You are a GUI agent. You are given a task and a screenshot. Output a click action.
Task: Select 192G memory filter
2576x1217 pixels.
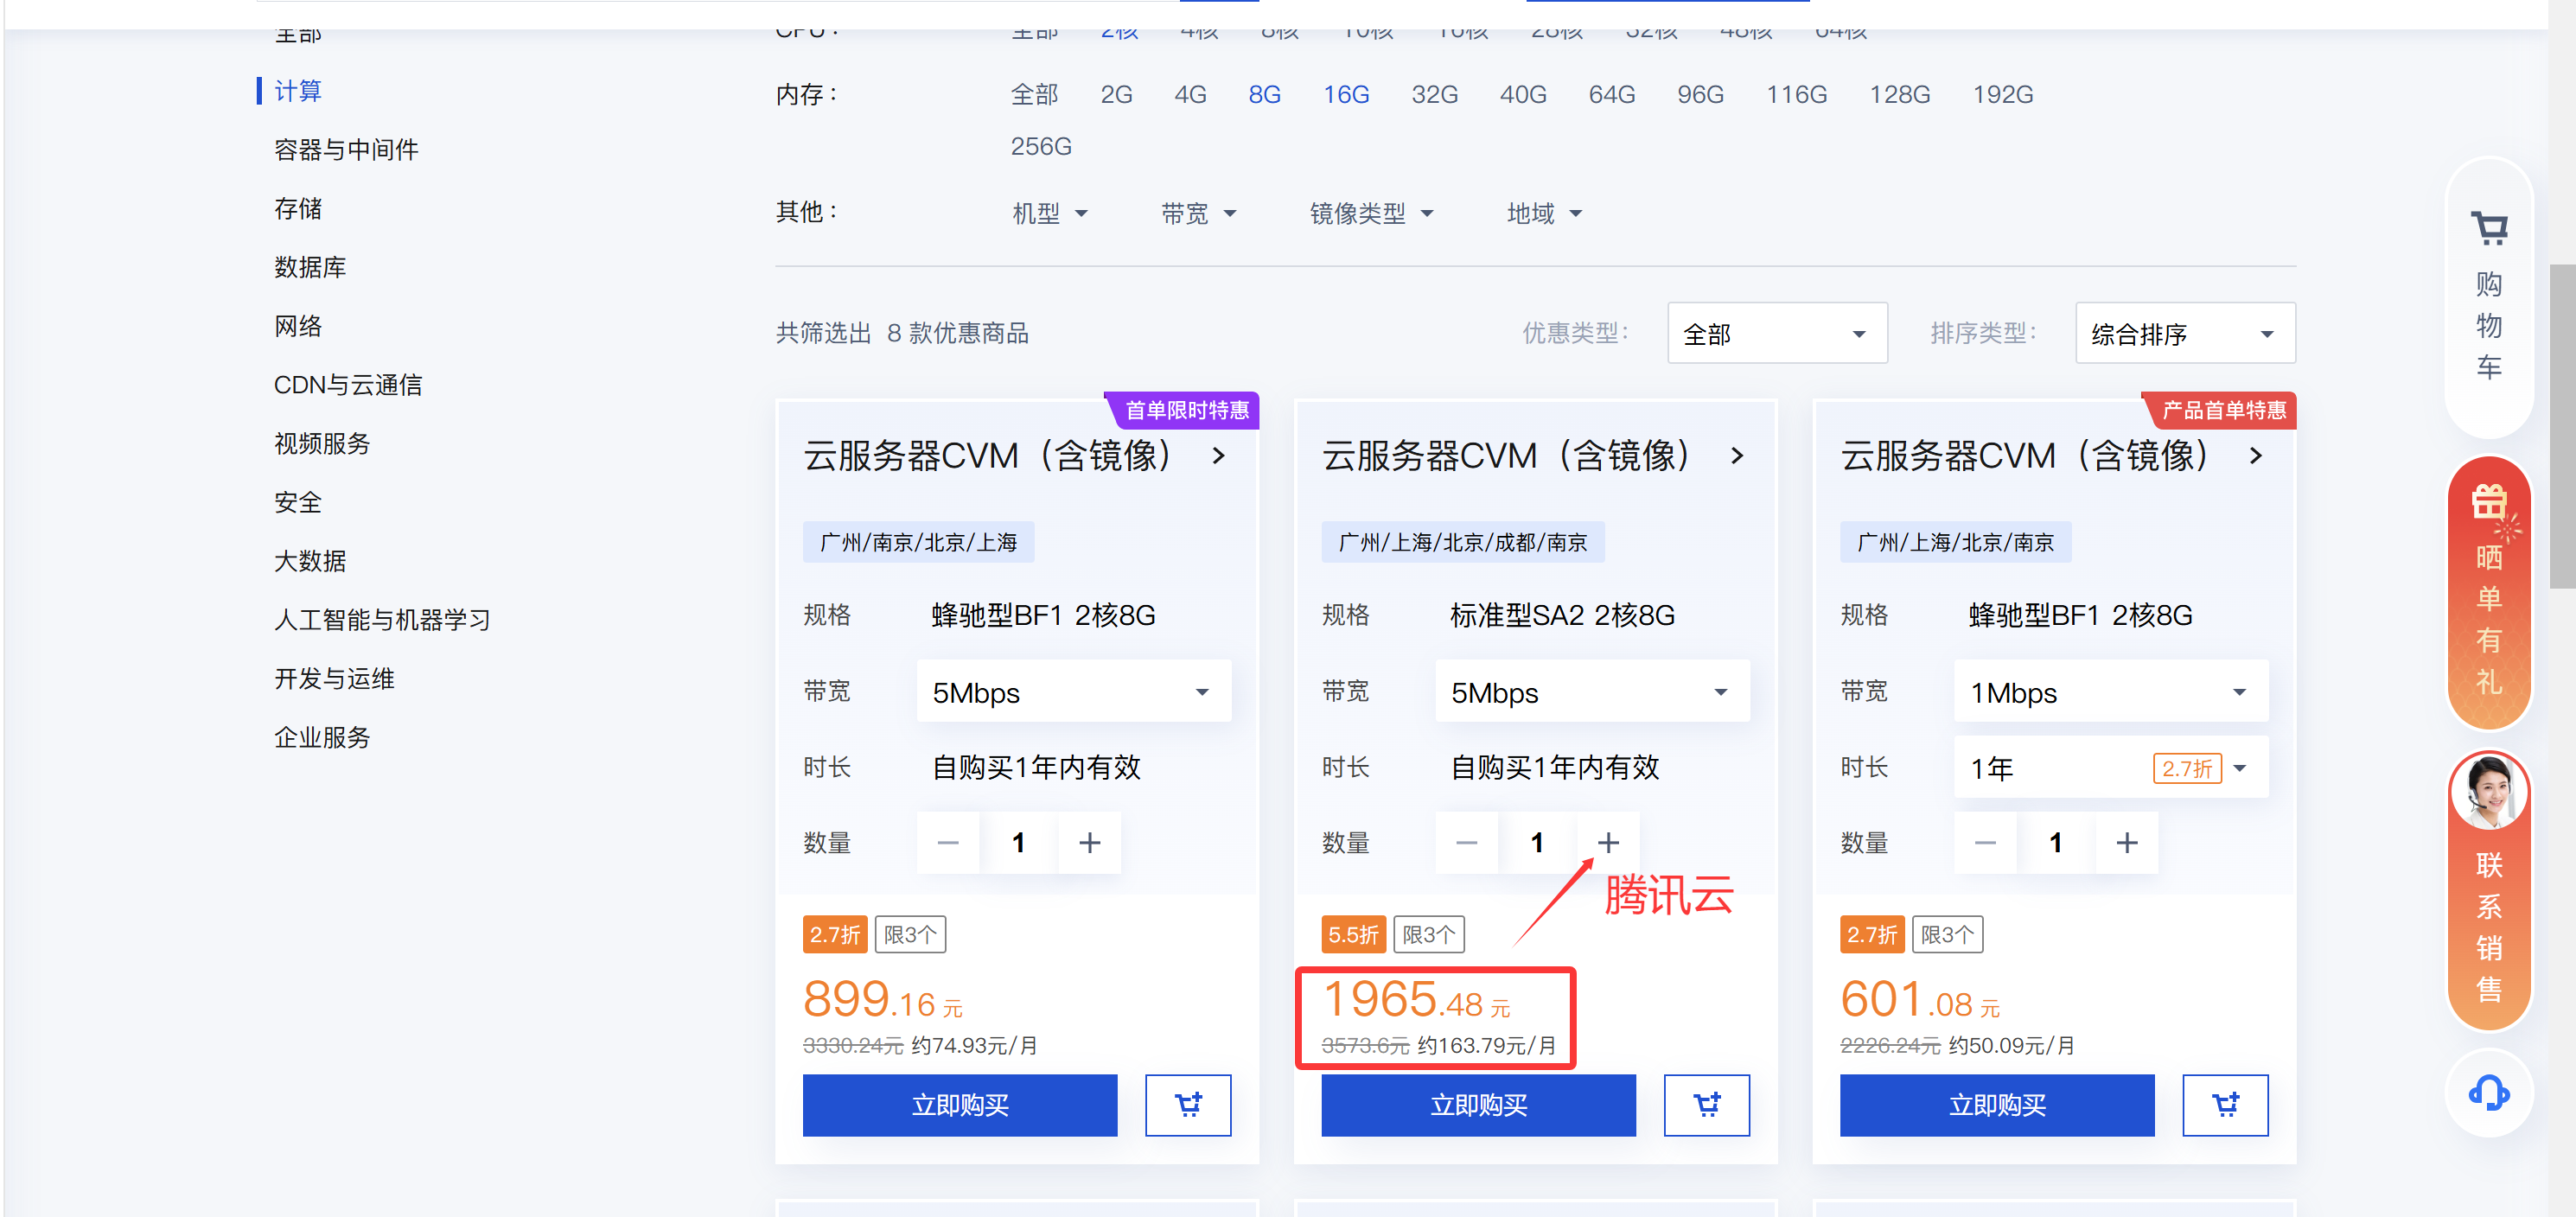(x=2003, y=95)
